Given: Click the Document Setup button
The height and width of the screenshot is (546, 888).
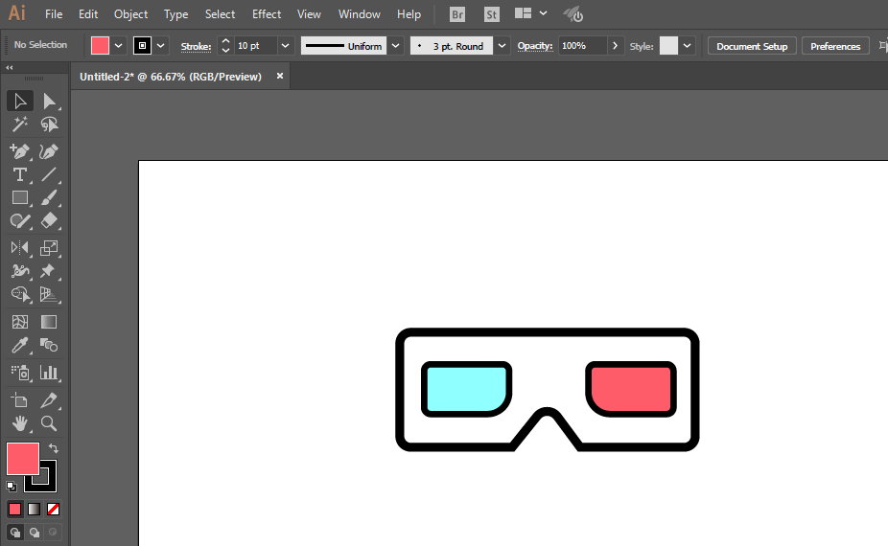Looking at the screenshot, I should pos(752,46).
